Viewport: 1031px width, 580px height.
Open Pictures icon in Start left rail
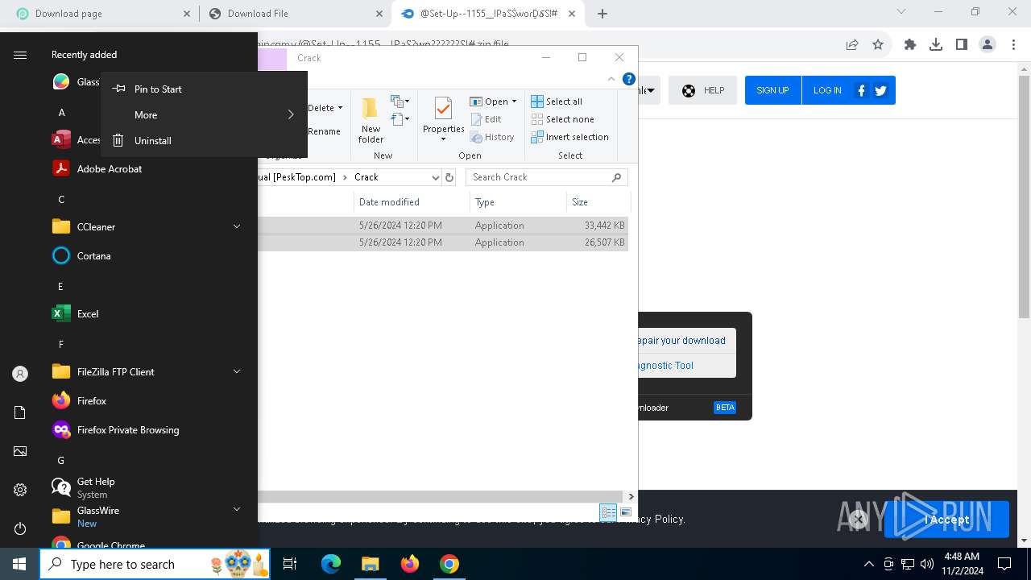(20, 451)
